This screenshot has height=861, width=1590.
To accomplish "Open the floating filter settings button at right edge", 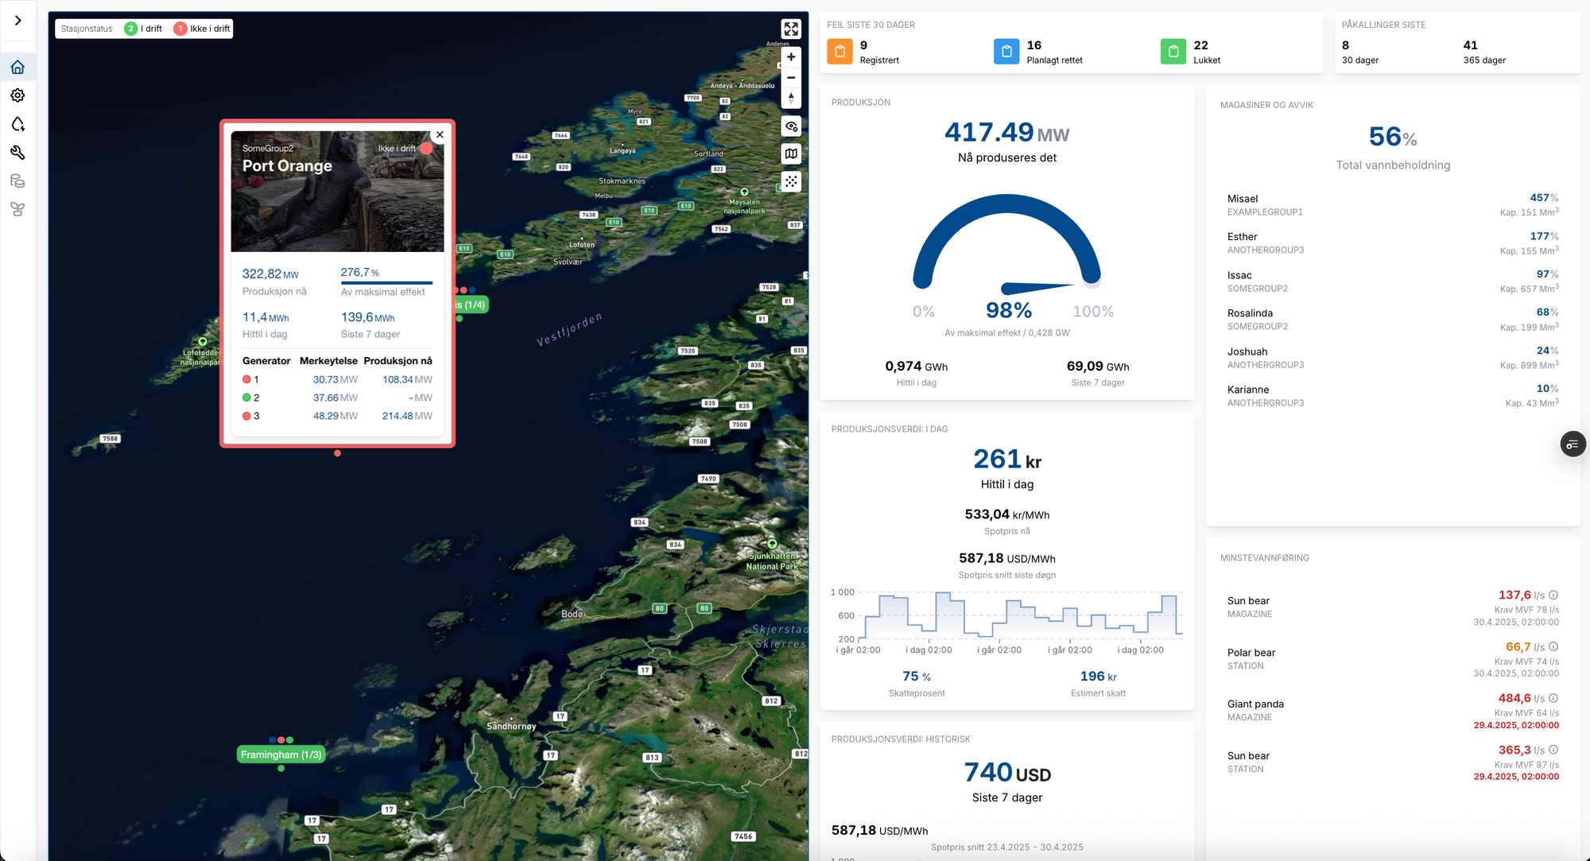I will [x=1573, y=444].
